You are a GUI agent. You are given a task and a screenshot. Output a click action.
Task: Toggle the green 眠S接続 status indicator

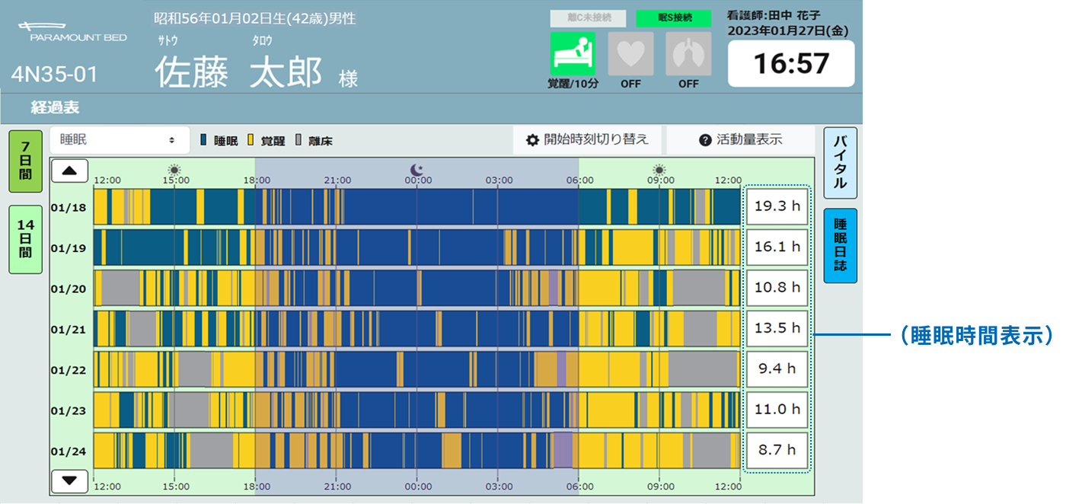(673, 18)
